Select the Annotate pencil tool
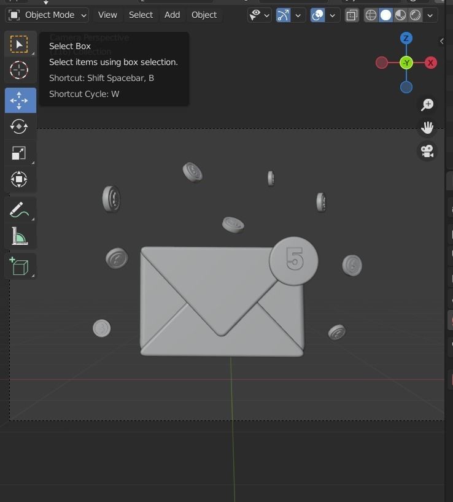Viewport: 453px width, 502px height. coord(20,210)
